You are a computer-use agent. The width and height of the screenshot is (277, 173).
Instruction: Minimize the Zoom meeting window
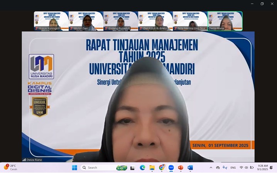pyautogui.click(x=252, y=4)
